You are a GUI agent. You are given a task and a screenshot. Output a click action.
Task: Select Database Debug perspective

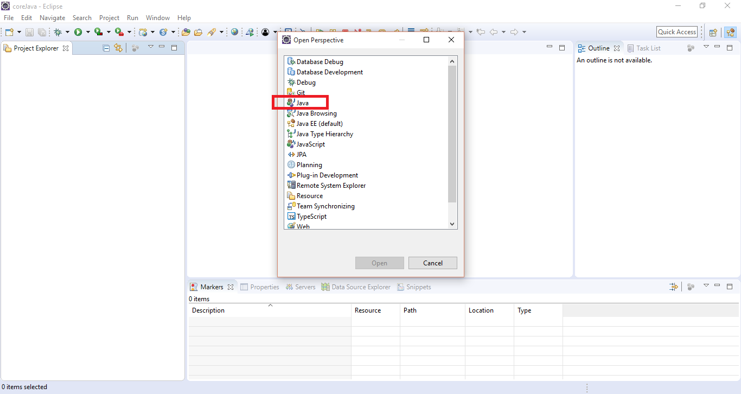coord(316,62)
